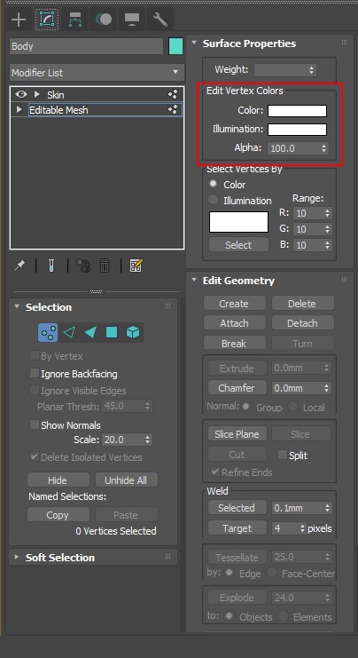Select Element sub-object cube icon
Viewport: 358px width, 658px height.
pyautogui.click(x=133, y=333)
